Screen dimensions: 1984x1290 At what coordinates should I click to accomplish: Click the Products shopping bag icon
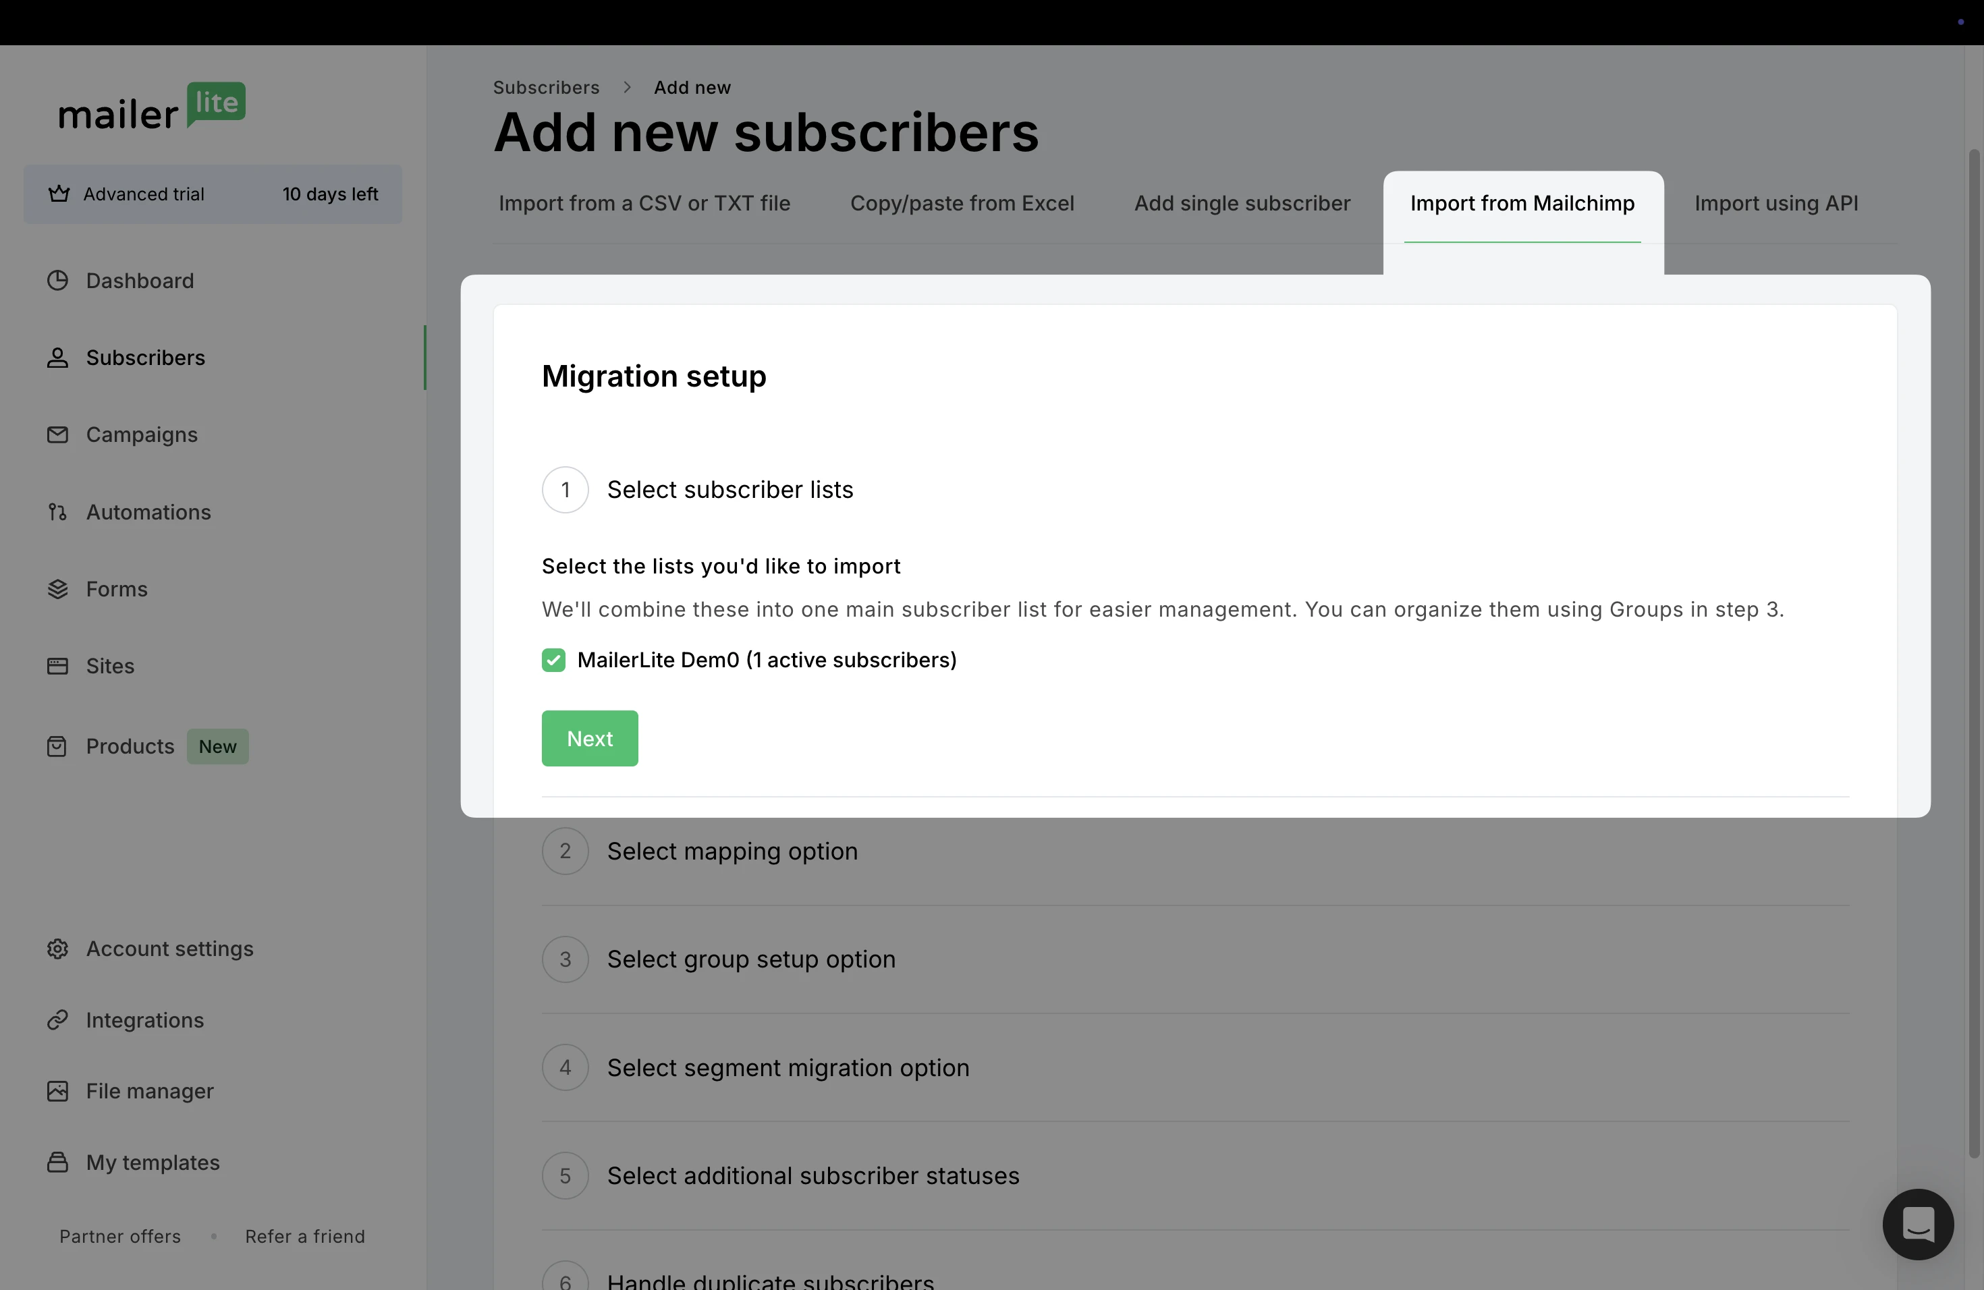tap(57, 747)
